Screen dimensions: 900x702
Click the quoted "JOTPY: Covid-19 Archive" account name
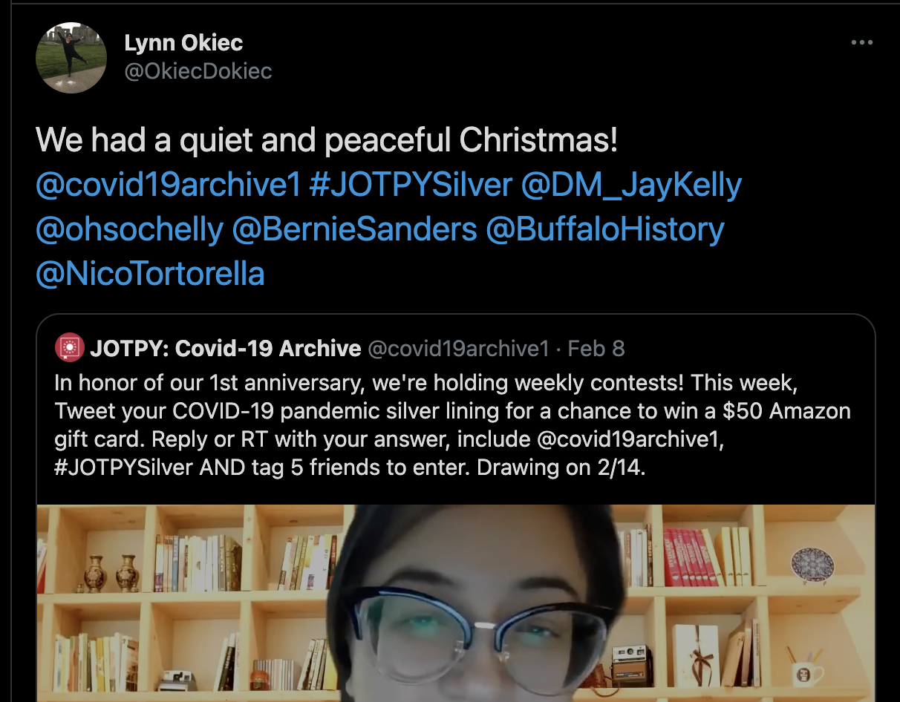[x=226, y=348]
